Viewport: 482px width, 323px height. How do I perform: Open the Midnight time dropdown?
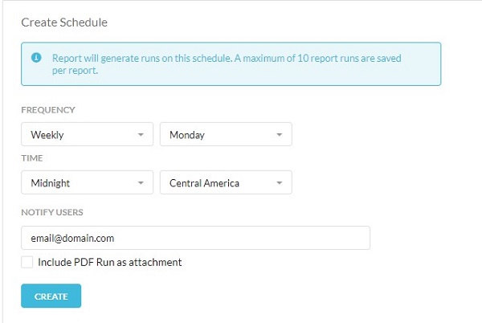(87, 182)
